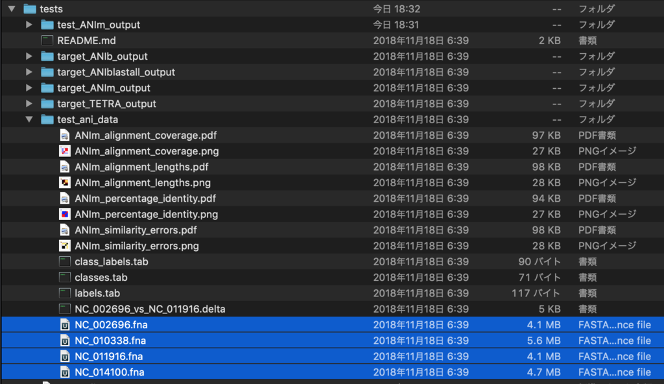Expand the test_ANIm_output folder
The width and height of the screenshot is (664, 384).
[x=29, y=25]
